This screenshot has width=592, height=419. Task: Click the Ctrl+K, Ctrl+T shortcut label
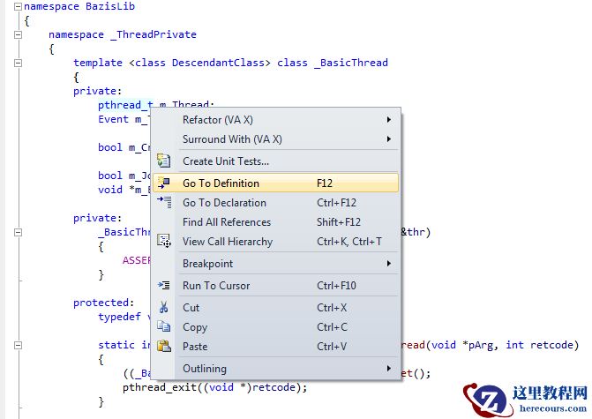coord(349,242)
